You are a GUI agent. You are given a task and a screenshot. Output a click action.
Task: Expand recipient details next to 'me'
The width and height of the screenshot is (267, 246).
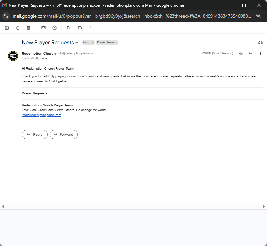tap(46, 59)
